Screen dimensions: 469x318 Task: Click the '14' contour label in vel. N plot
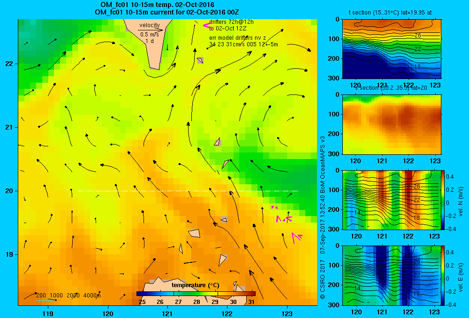[357, 213]
